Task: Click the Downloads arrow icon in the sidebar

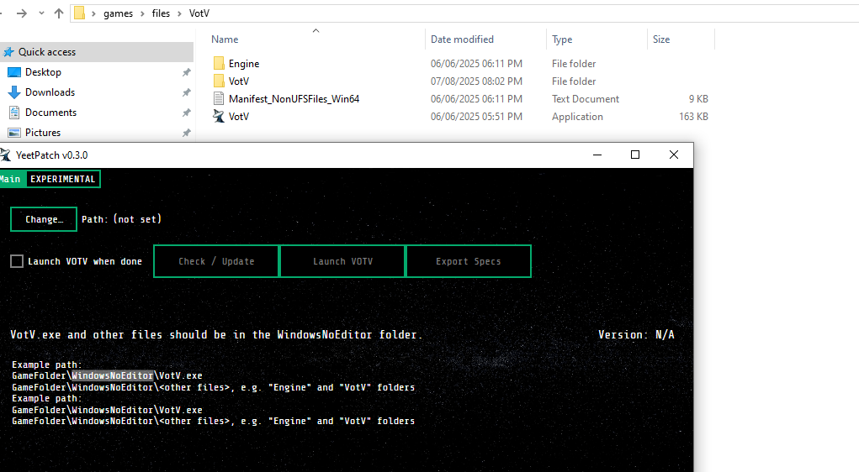Action: click(14, 92)
